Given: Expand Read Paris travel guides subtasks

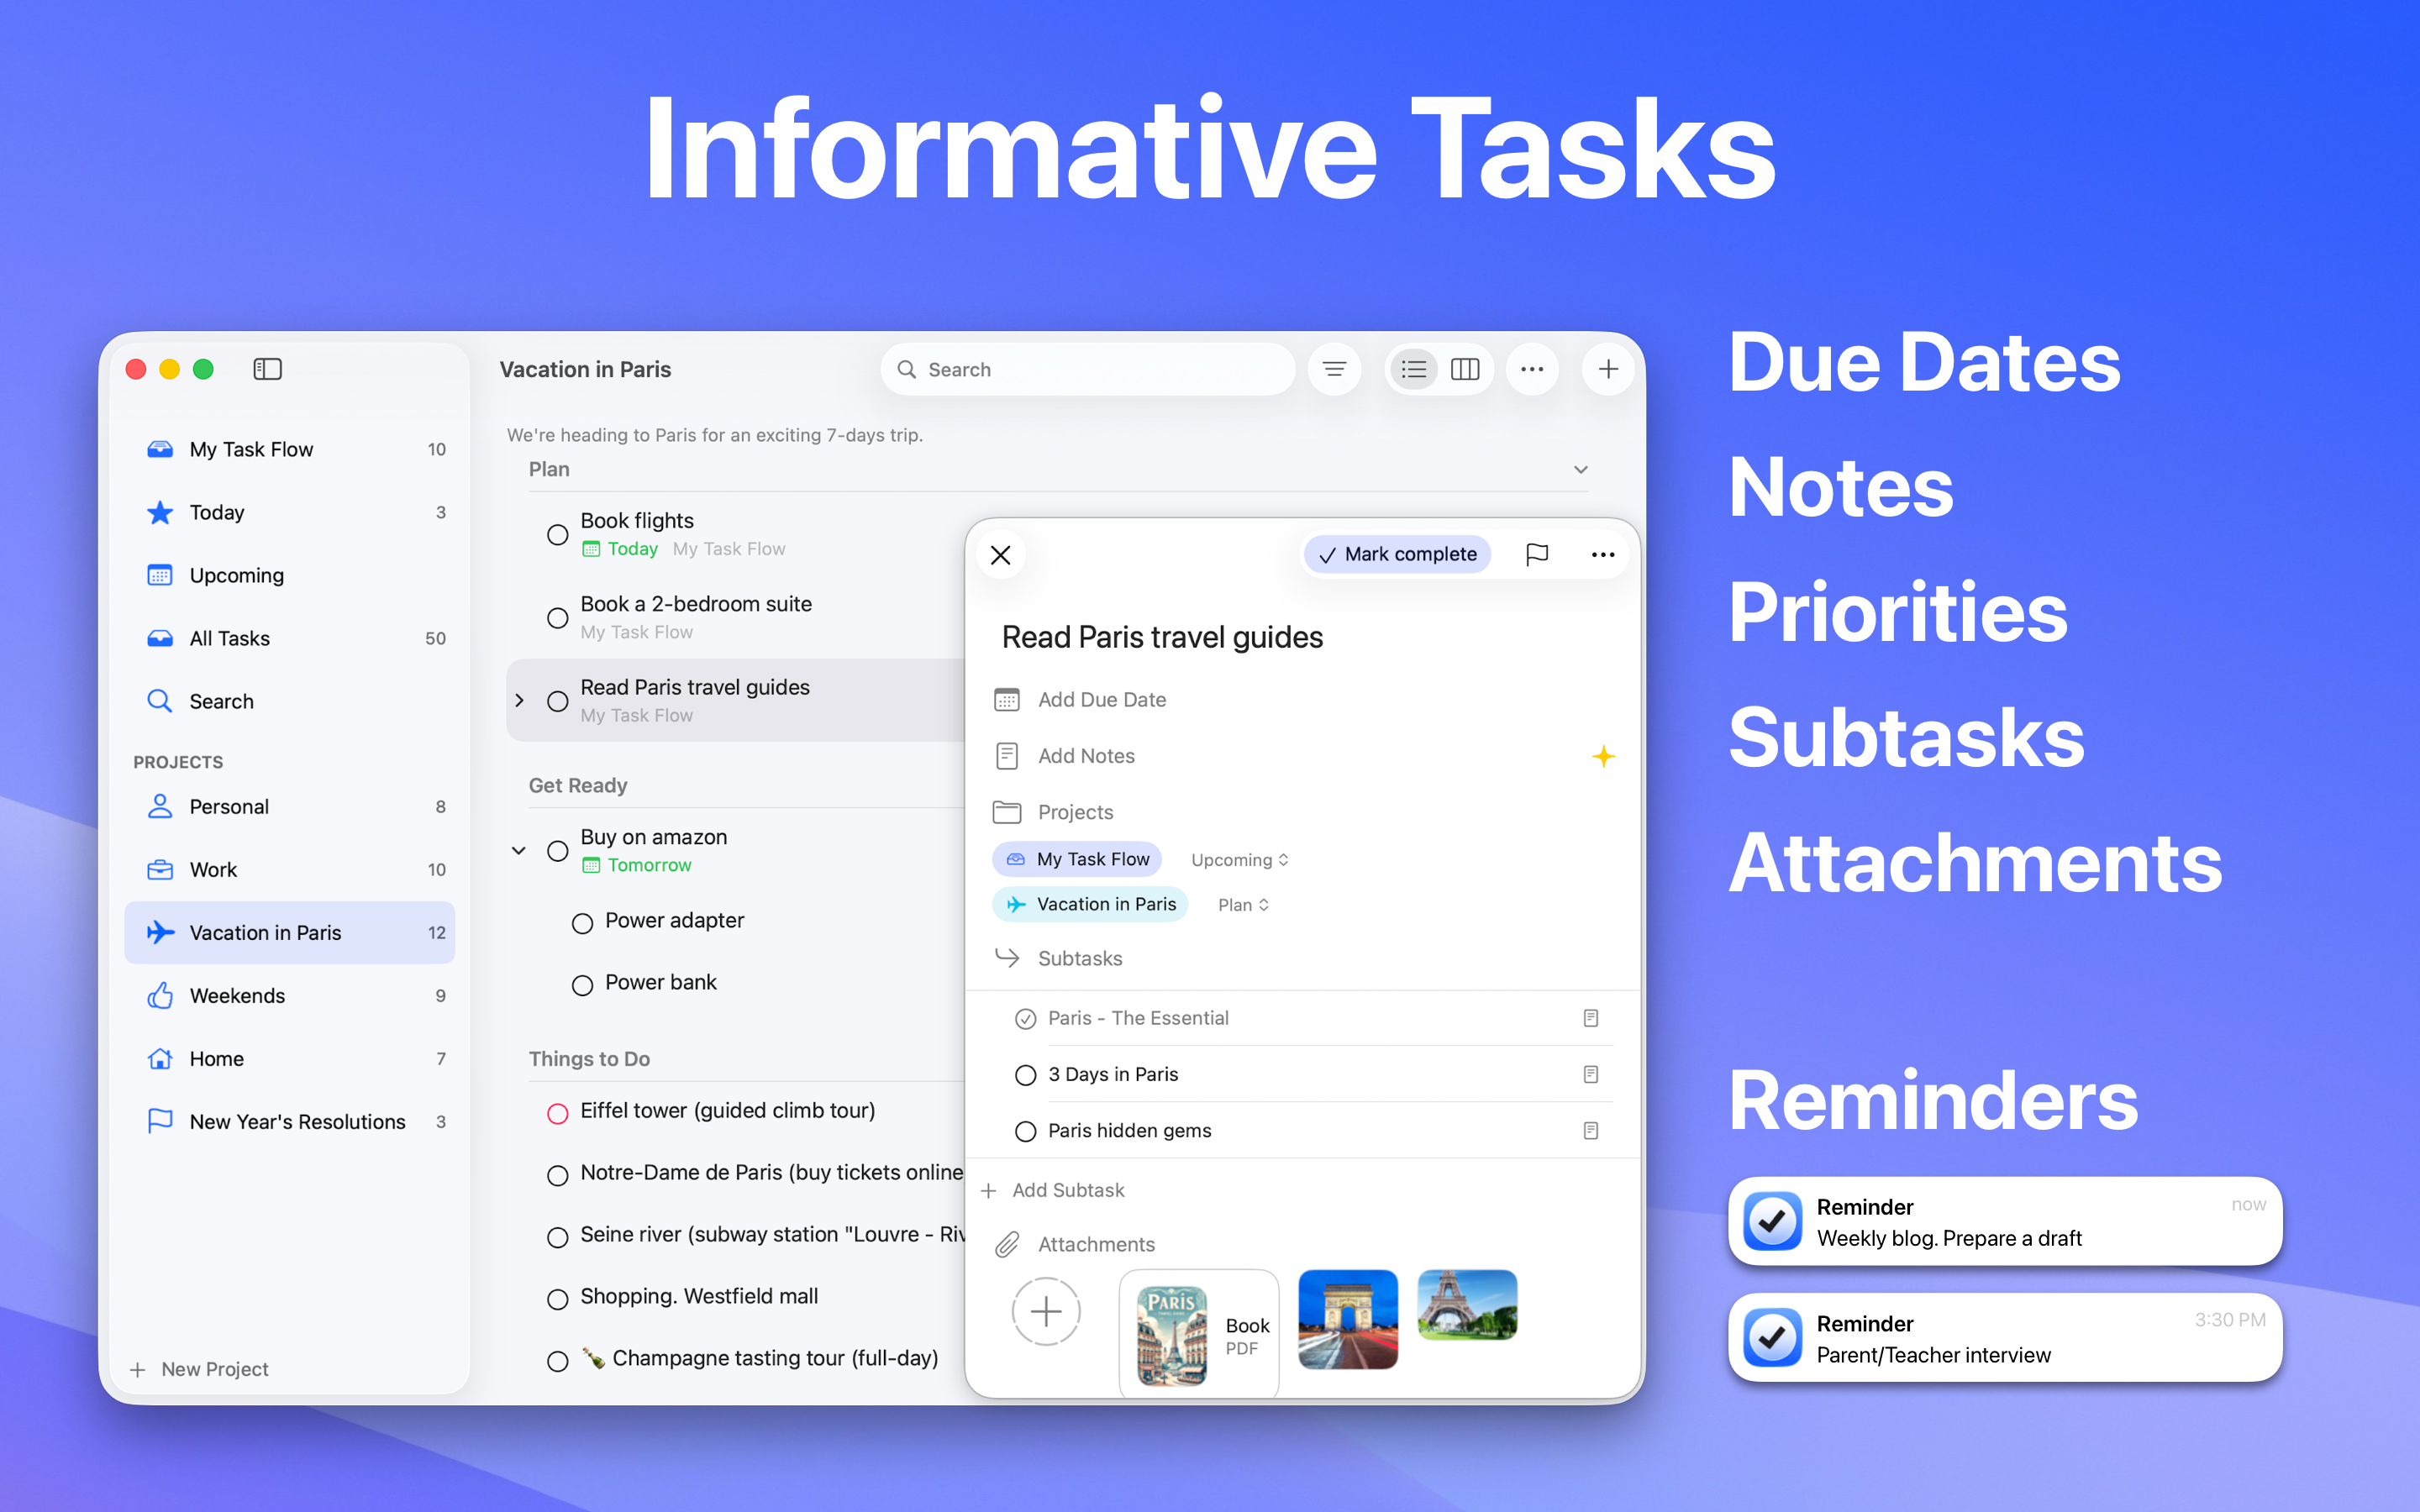Looking at the screenshot, I should pos(519,701).
